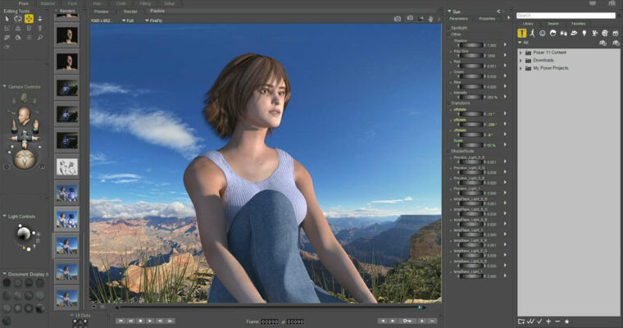Click the trackball sphere in Camera Controls
This screenshot has height=328, width=623.
pyautogui.click(x=25, y=159)
